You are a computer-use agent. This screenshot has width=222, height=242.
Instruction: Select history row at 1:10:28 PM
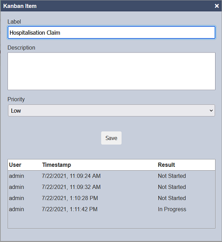[111, 198]
